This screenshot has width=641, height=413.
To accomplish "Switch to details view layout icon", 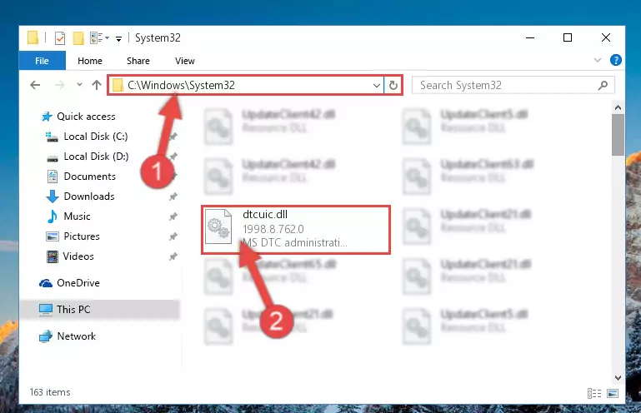I will [x=594, y=393].
